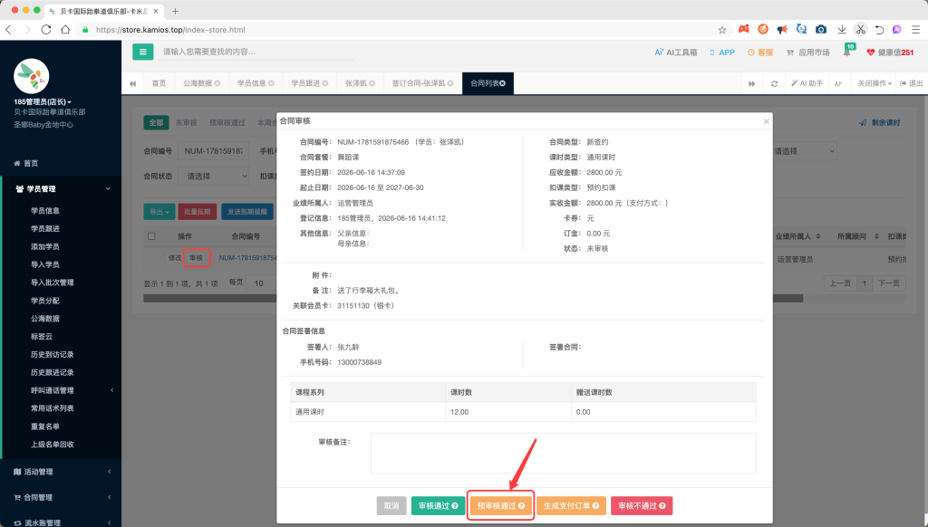This screenshot has width=928, height=527.
Task: Click the 合同编号 filter input field
Action: tap(214, 151)
